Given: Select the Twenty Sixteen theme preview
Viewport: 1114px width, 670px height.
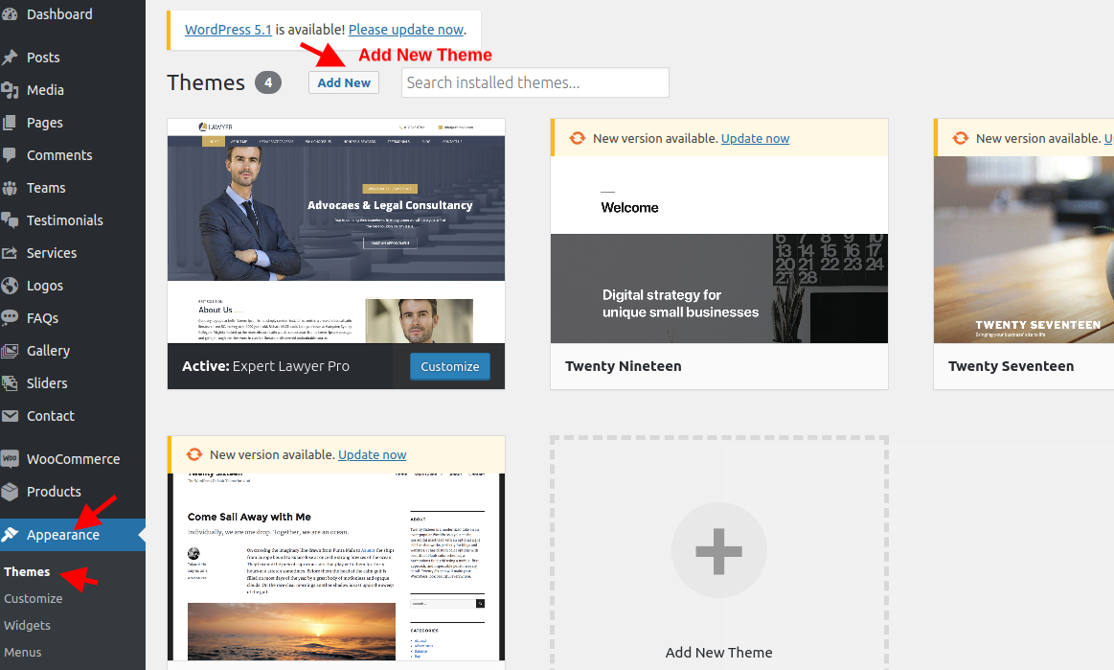Looking at the screenshot, I should pos(336,567).
